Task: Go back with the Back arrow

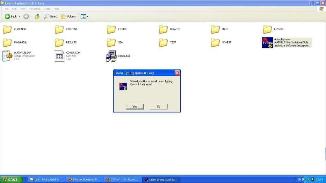Action: point(11,17)
